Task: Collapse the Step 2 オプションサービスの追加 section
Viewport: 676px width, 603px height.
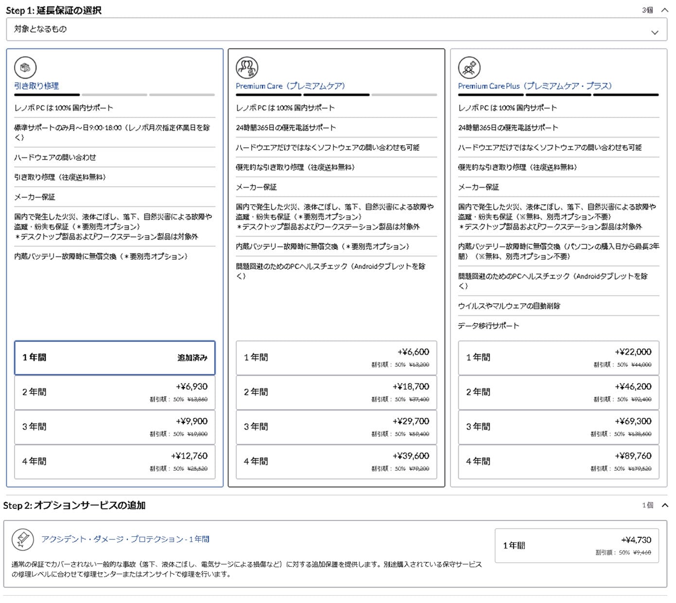Action: point(665,506)
